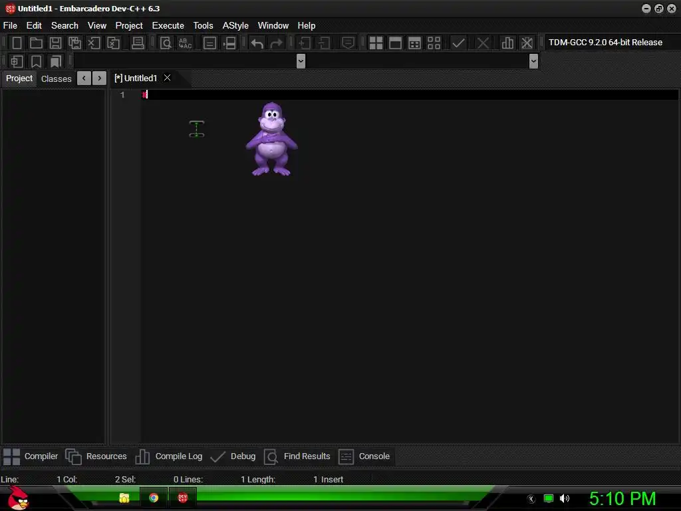This screenshot has height=511, width=681.
Task: Click the Insert mode status bar text
Action: [333, 479]
